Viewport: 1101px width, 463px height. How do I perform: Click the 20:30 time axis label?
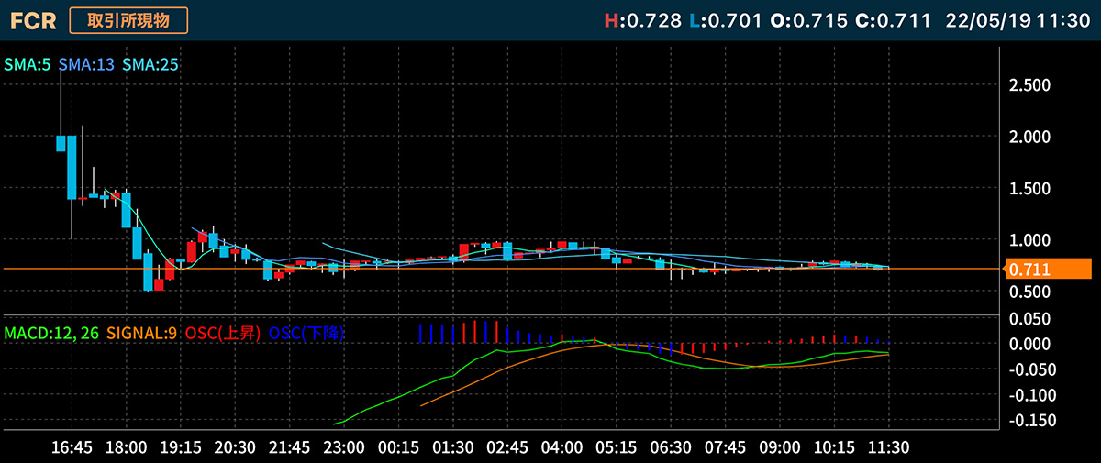pyautogui.click(x=235, y=448)
